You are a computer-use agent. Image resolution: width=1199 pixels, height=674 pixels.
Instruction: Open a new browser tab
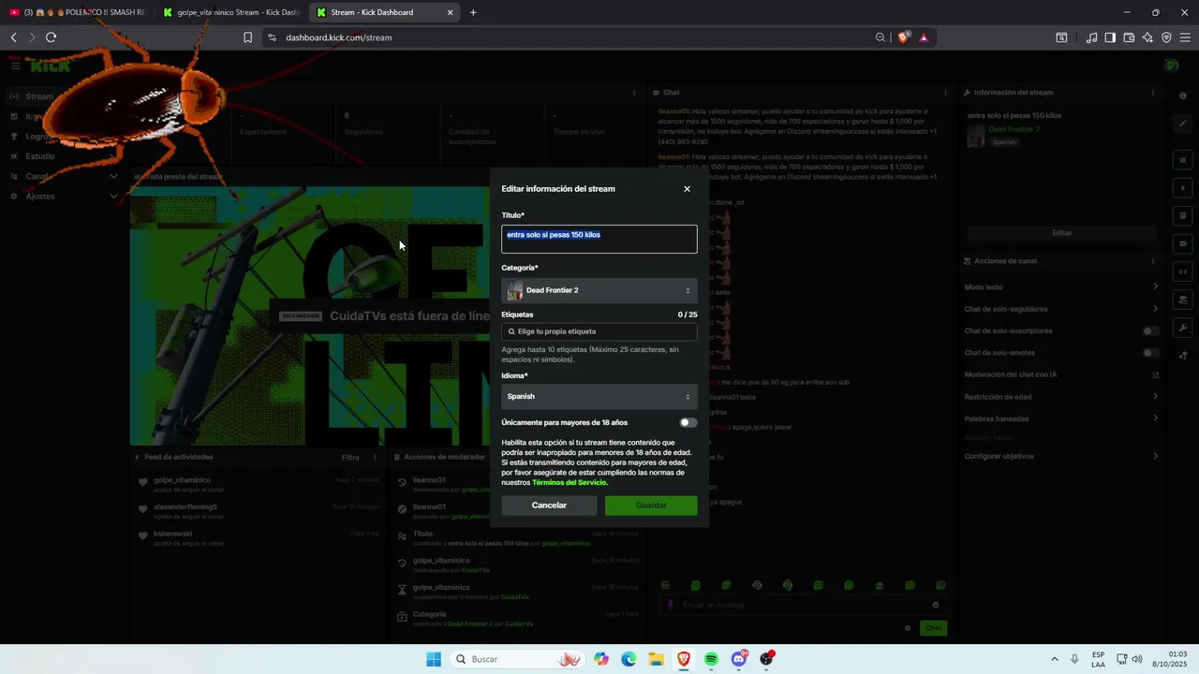coord(473,12)
